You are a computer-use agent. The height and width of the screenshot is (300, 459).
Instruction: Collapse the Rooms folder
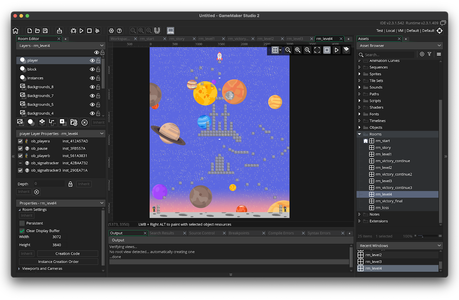[x=360, y=134]
